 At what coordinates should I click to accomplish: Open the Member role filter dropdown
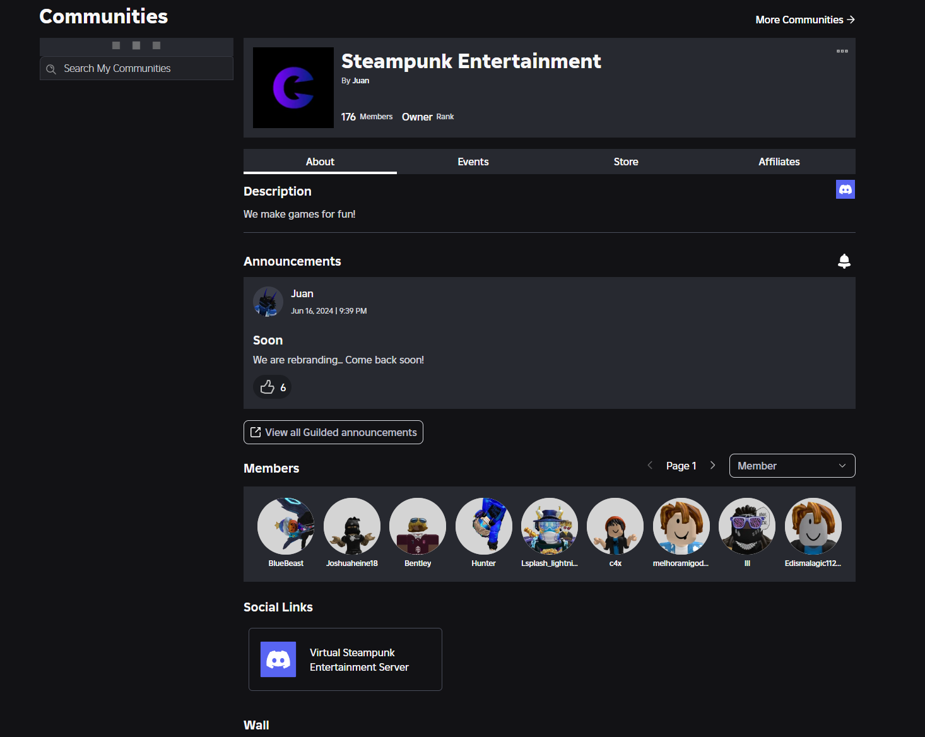click(x=792, y=465)
